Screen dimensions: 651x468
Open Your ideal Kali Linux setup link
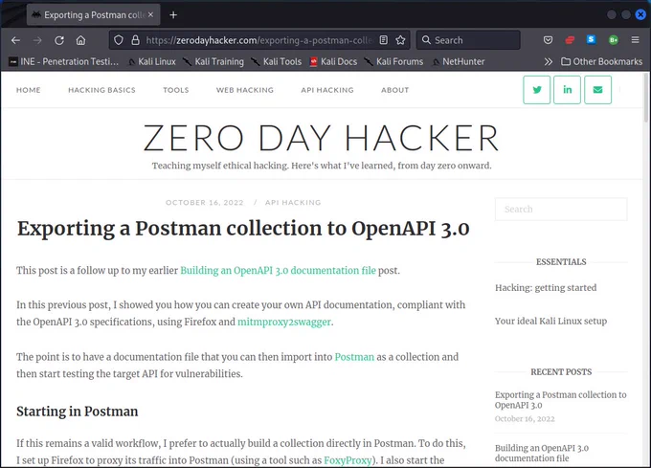coord(550,321)
